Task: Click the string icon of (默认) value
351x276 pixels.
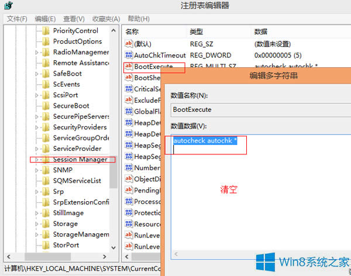Action: pyautogui.click(x=129, y=44)
